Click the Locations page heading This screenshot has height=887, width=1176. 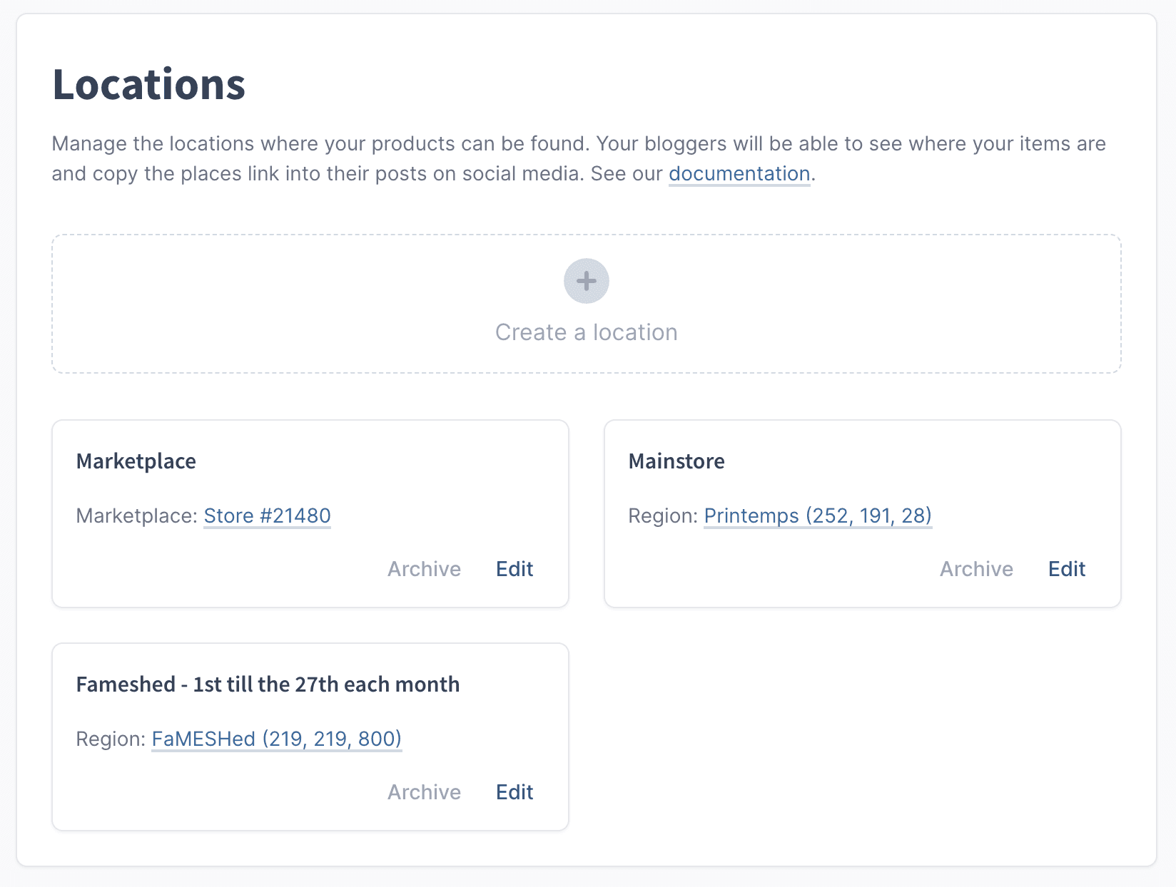[149, 85]
